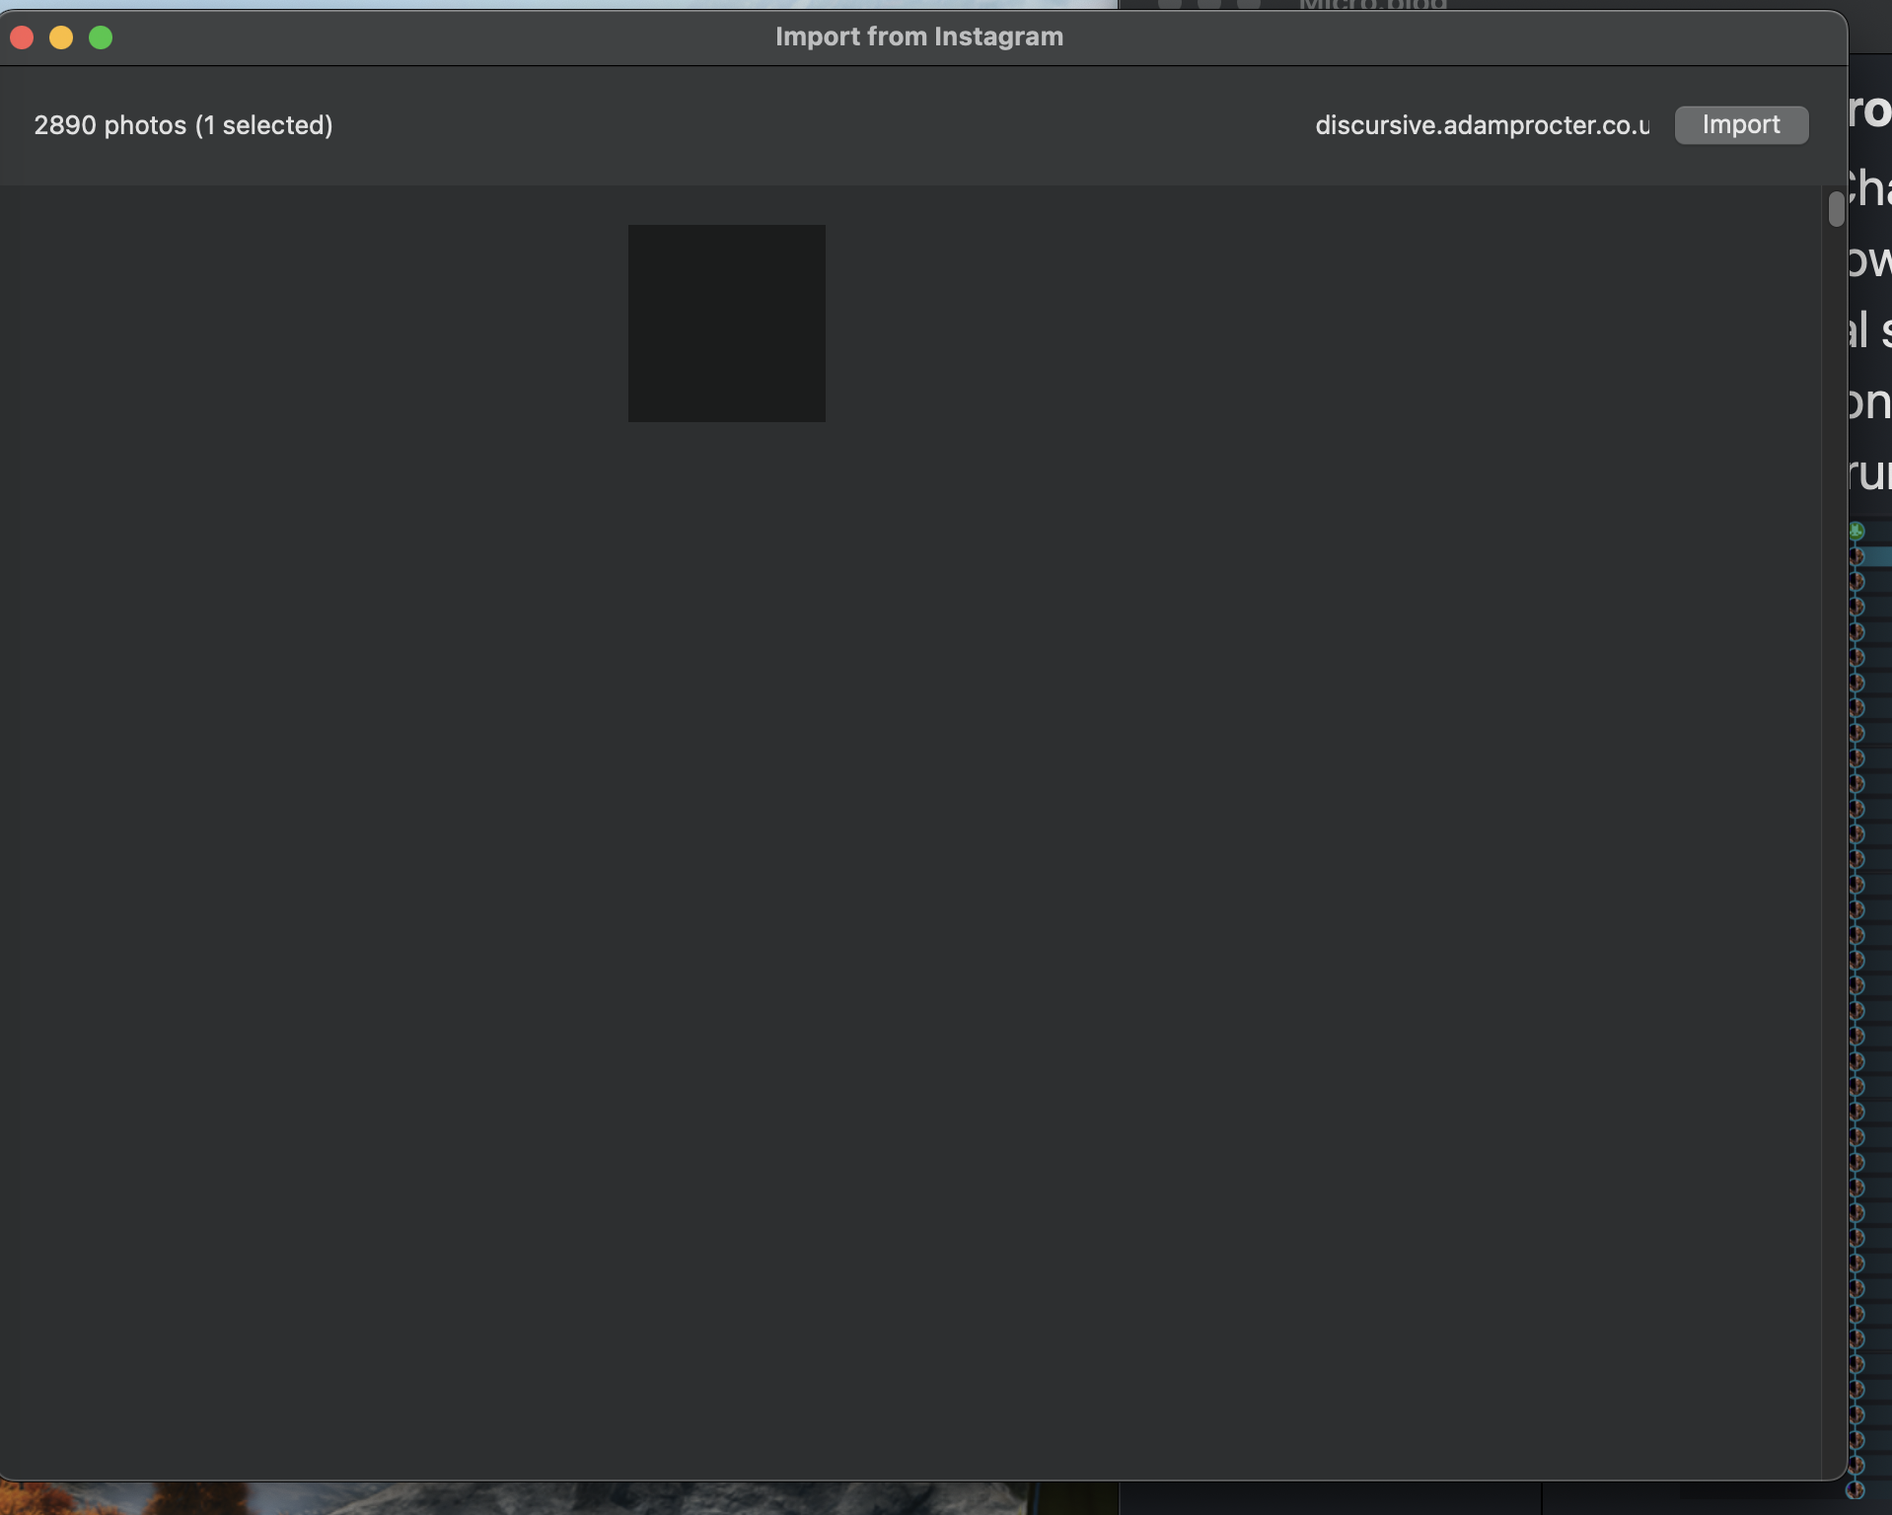Viewport: 1892px width, 1515px height.
Task: Click the "Import from Instagram" title bar text
Action: coord(918,36)
